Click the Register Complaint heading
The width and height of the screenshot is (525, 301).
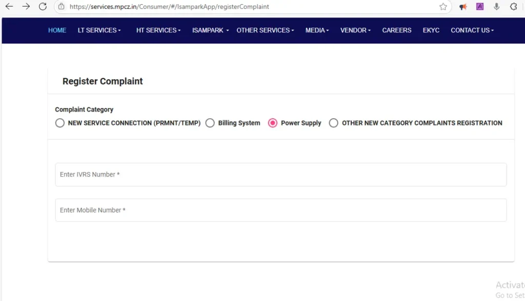103,81
